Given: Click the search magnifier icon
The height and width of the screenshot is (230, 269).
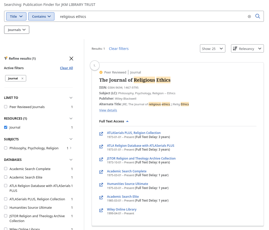Looking at the screenshot, I should (258, 16).
